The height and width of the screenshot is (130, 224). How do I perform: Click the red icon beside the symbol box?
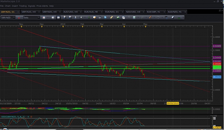click(18, 18)
